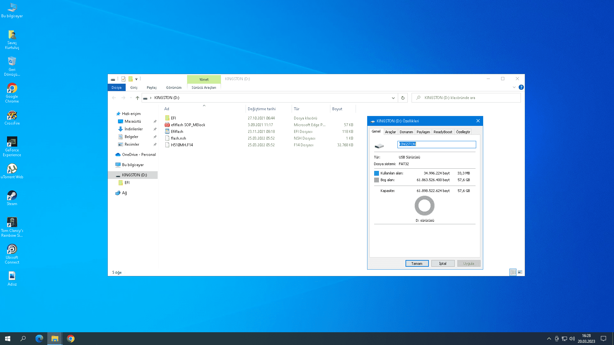The image size is (614, 345).
Task: Click Google Chrome in the taskbar
Action: (71, 339)
